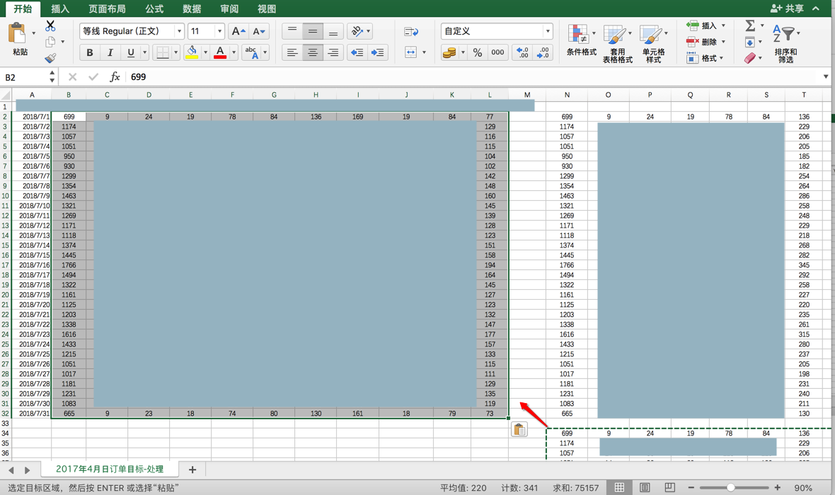Switch to the 数据 ribbon tab
This screenshot has width=835, height=495.
pos(192,8)
